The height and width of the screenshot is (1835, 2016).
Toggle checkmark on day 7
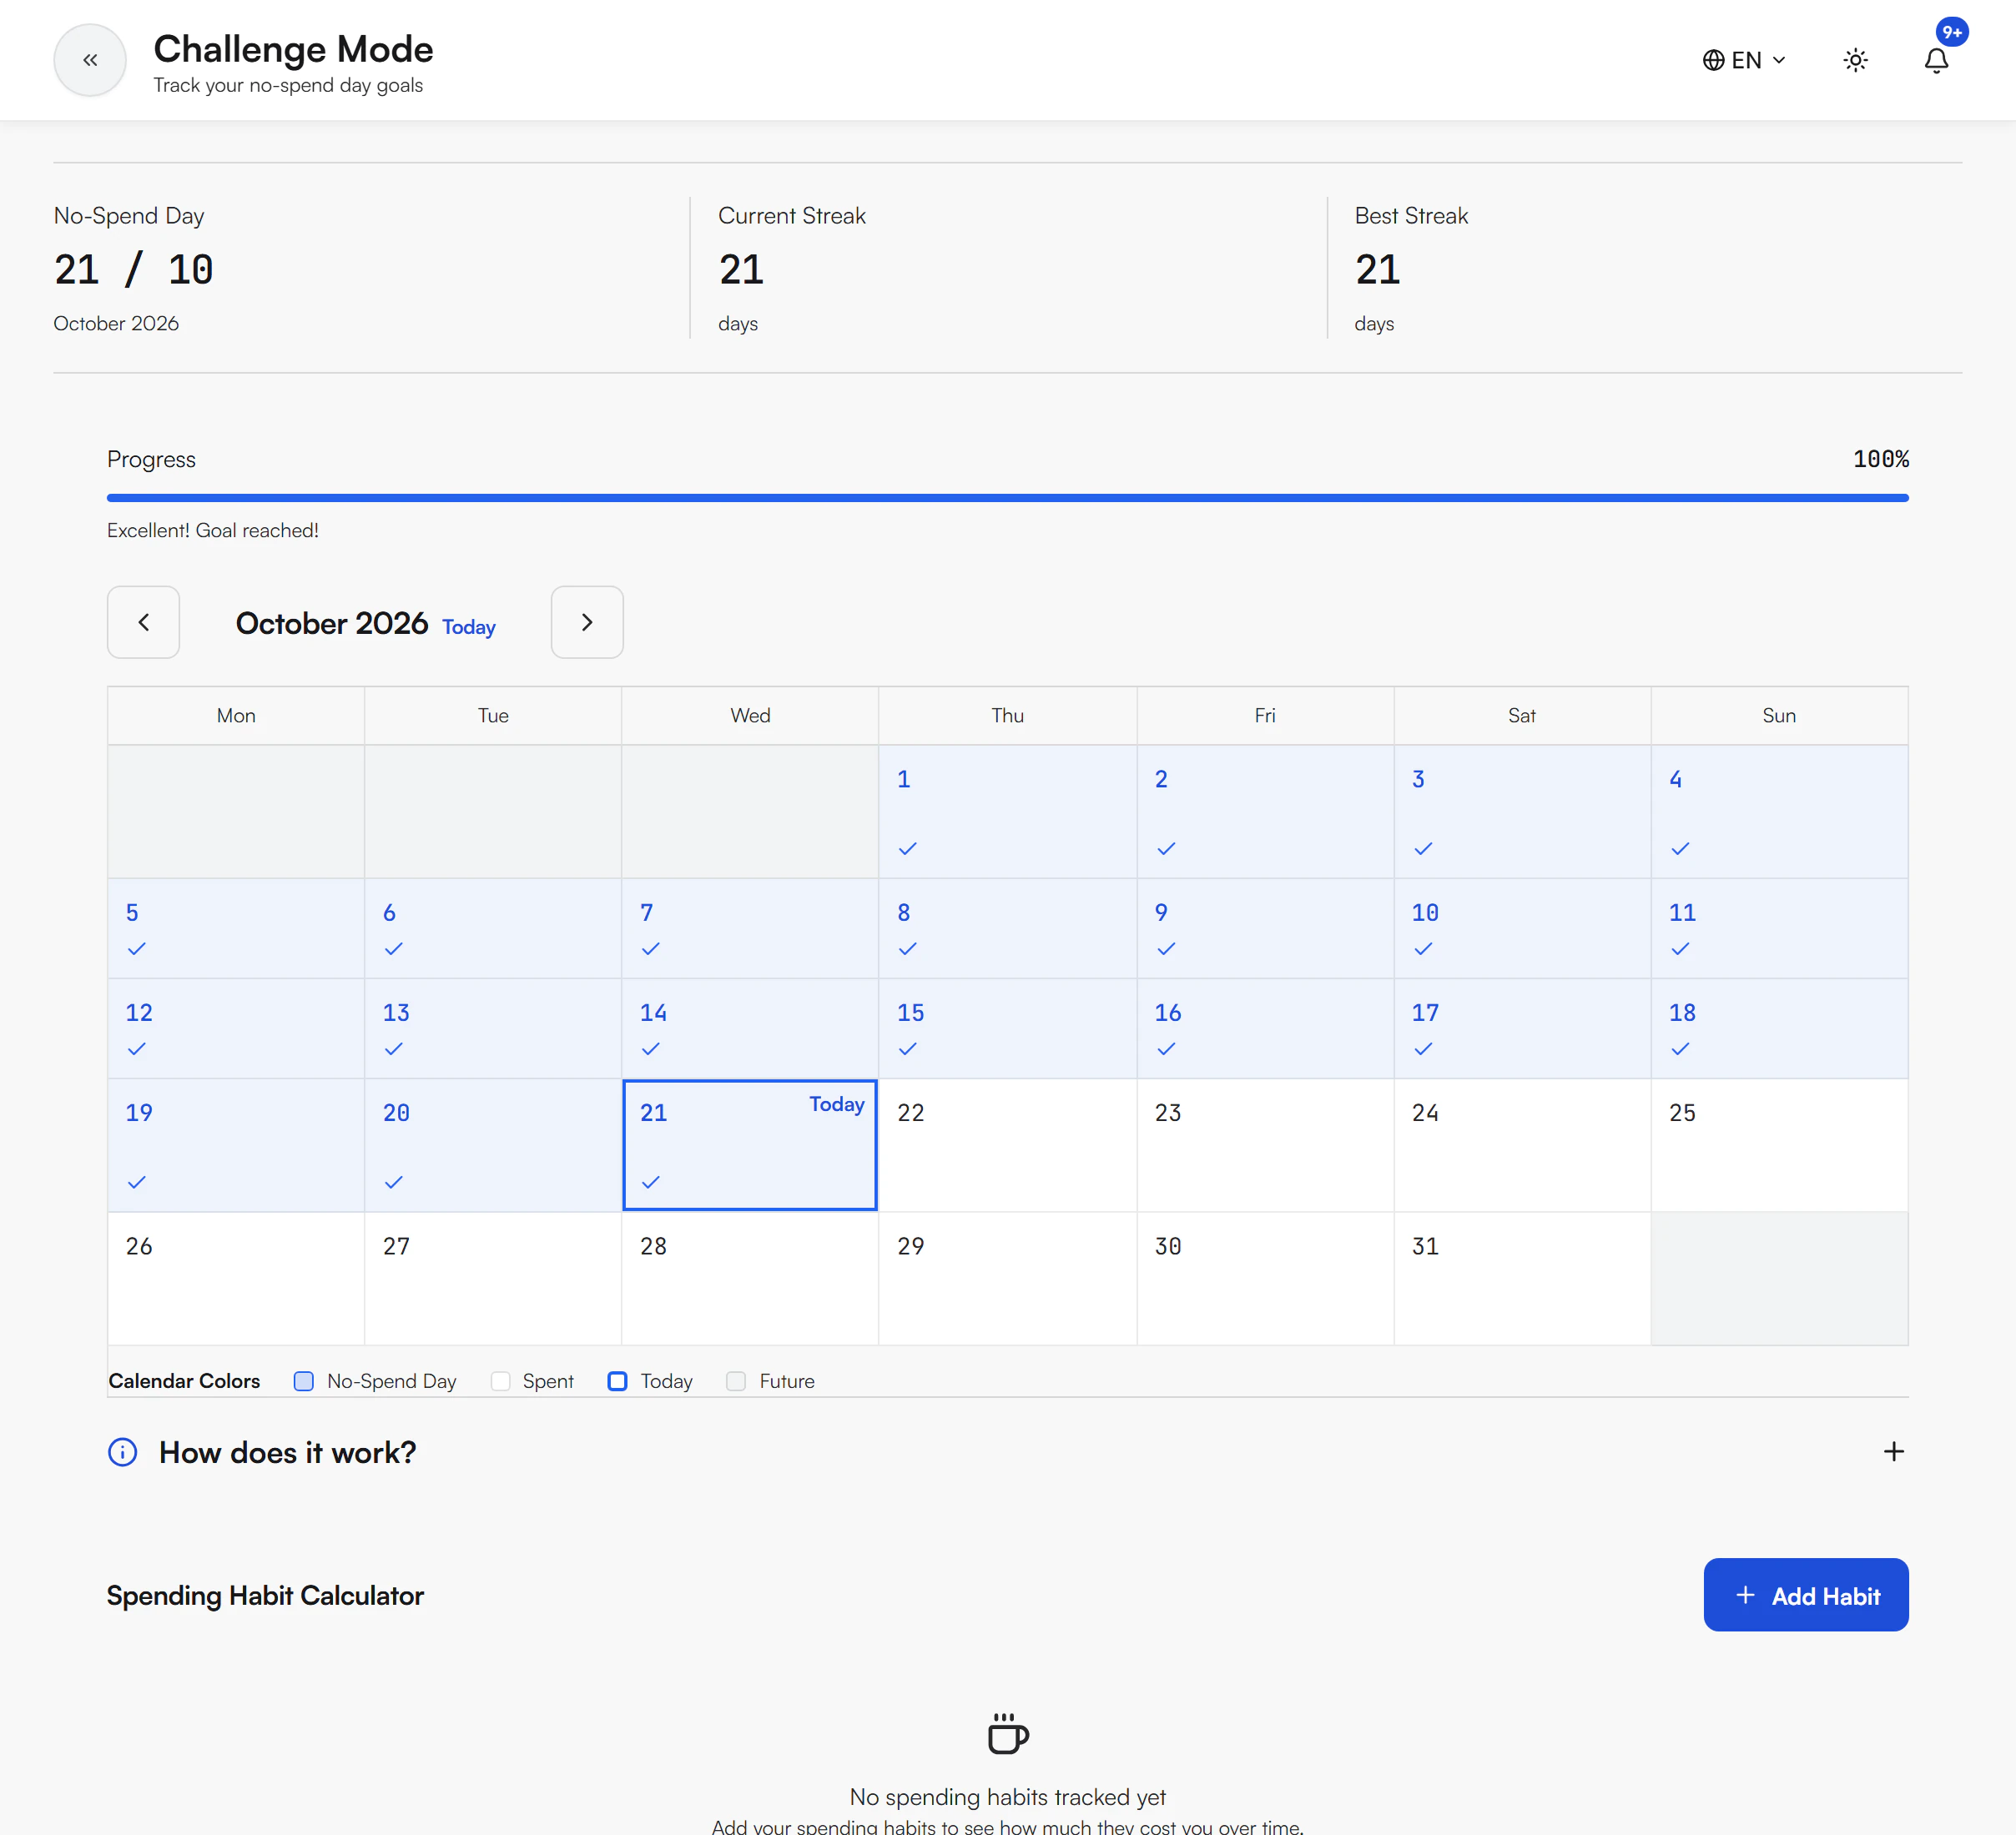pos(651,948)
